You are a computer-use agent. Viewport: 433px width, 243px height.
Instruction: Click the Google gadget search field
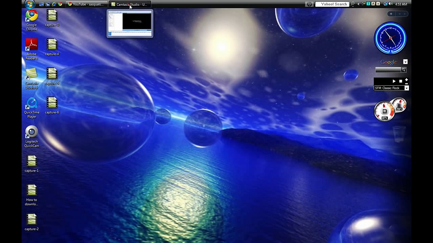point(388,70)
